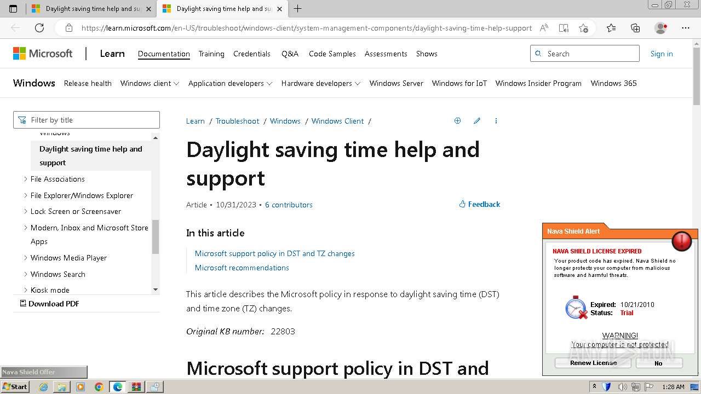Click the Feedback button

[x=480, y=204]
